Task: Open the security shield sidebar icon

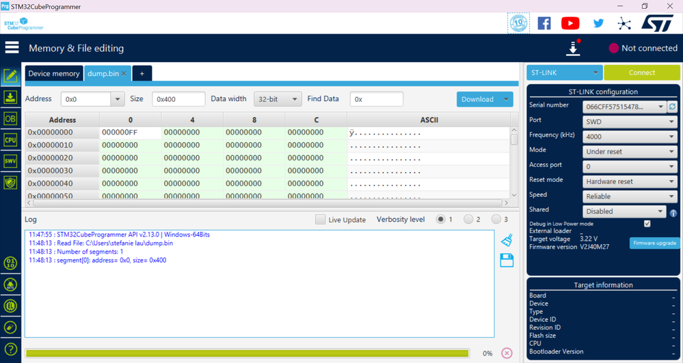Action: point(10,182)
